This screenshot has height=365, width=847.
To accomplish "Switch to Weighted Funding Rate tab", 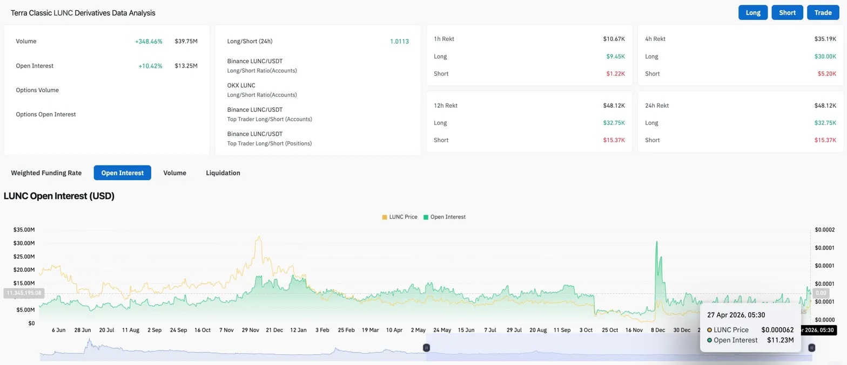I will 46,173.
